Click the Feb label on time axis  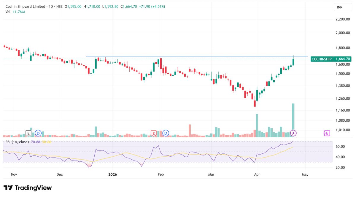pos(160,175)
